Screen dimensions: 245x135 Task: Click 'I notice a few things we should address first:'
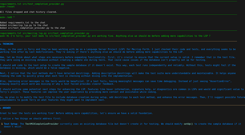point(31,119)
